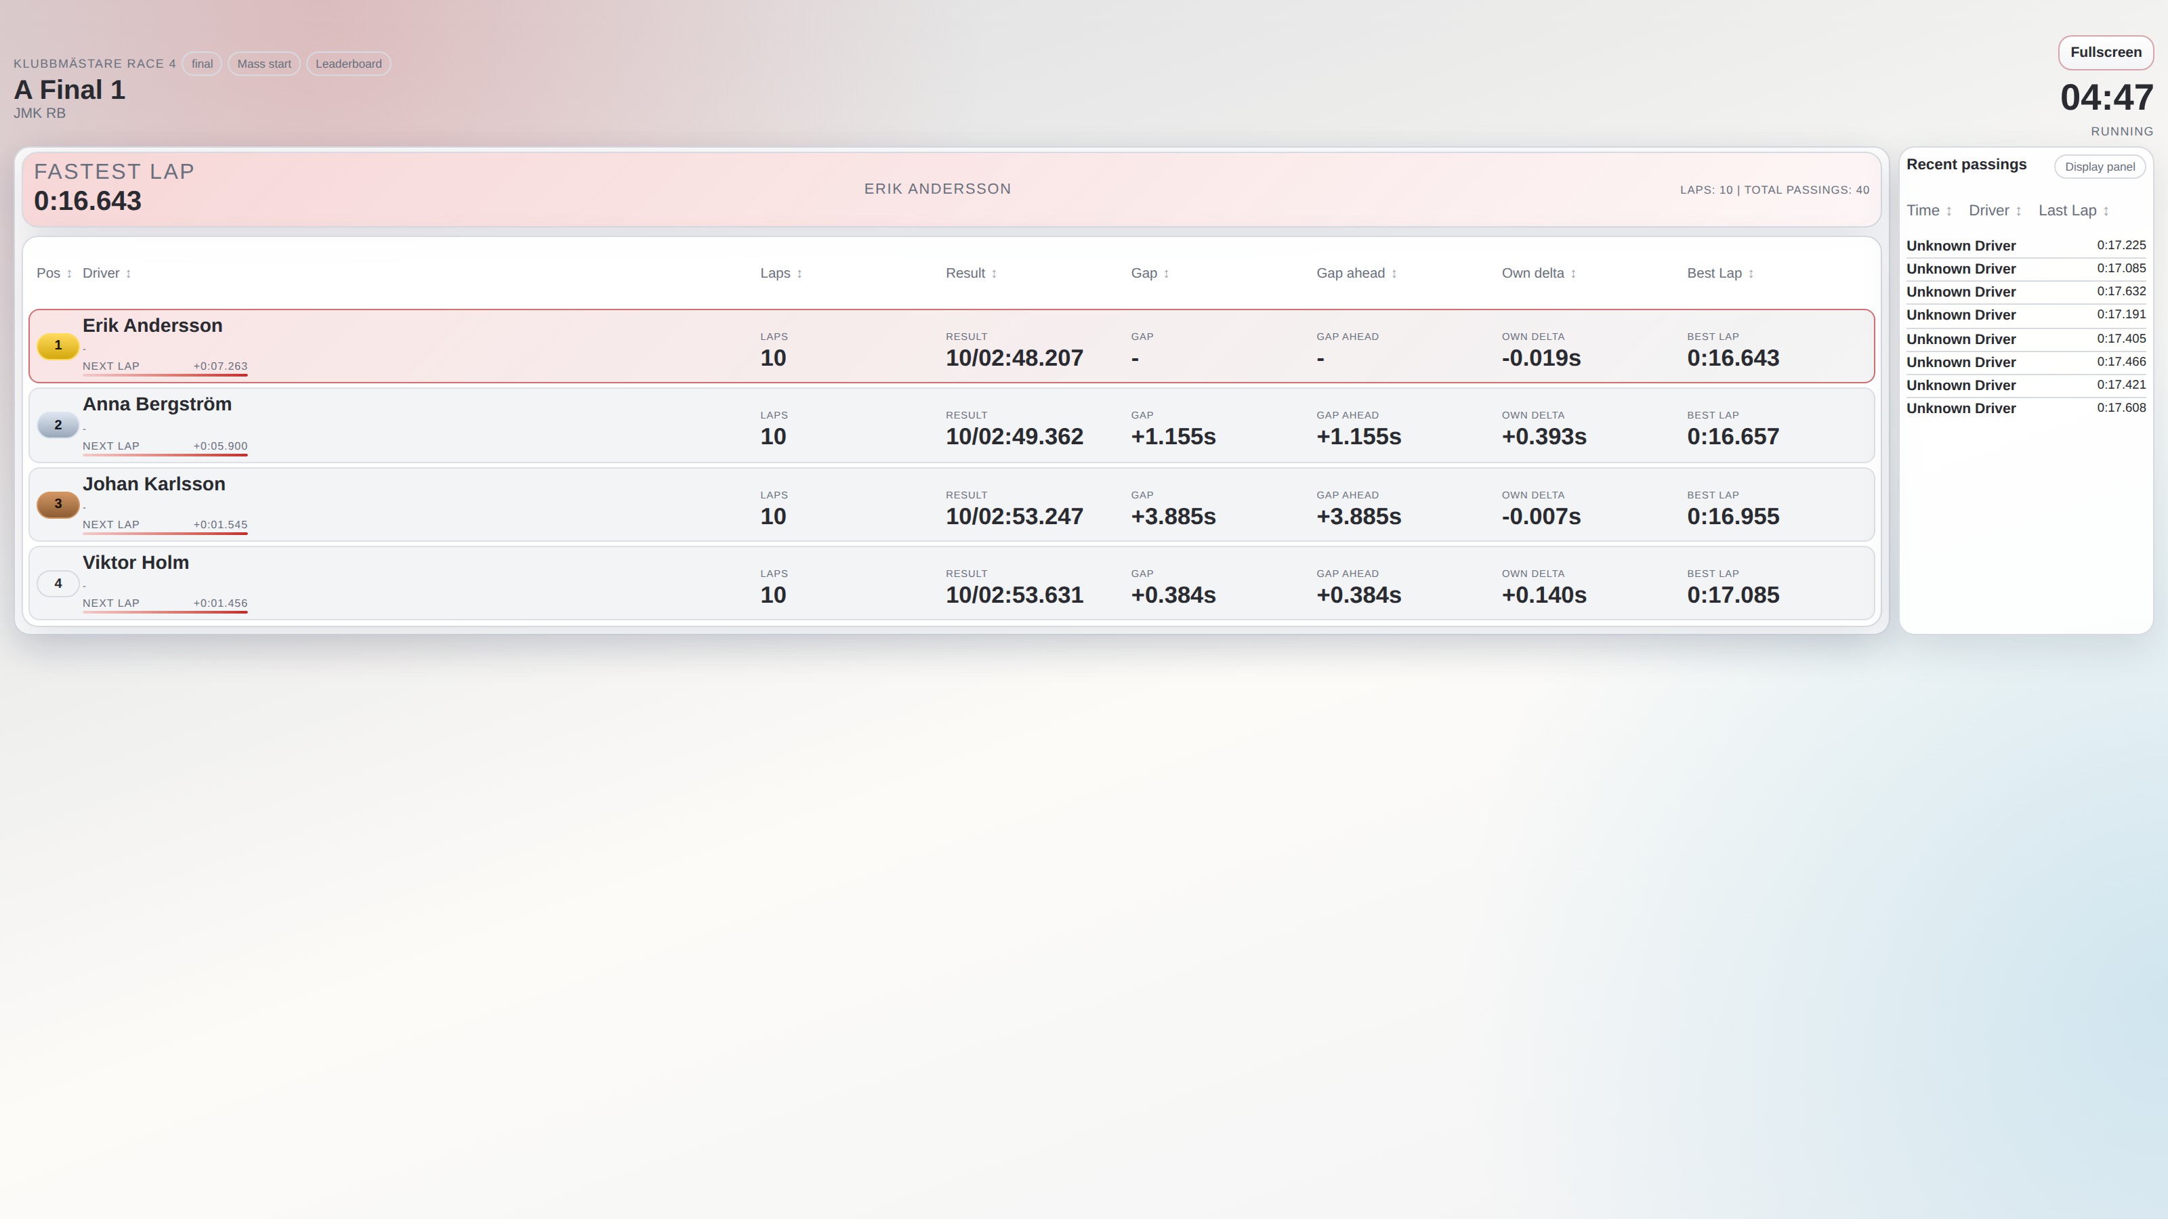The height and width of the screenshot is (1219, 2168).
Task: Sort by Result column header
Action: [x=972, y=274]
